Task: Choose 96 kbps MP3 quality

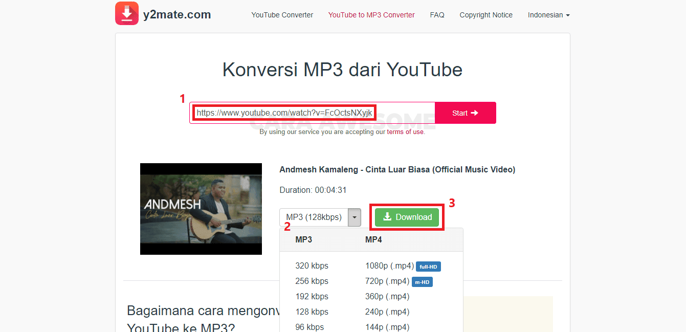Action: (x=310, y=327)
